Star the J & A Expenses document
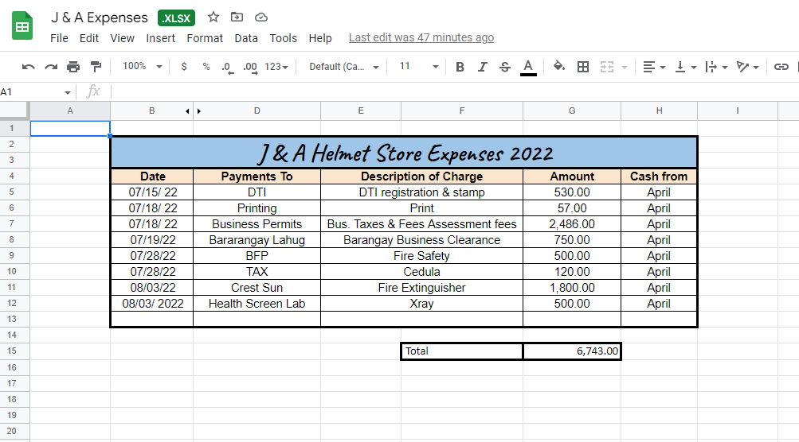Screen dimensions: 799x442 tap(213, 17)
